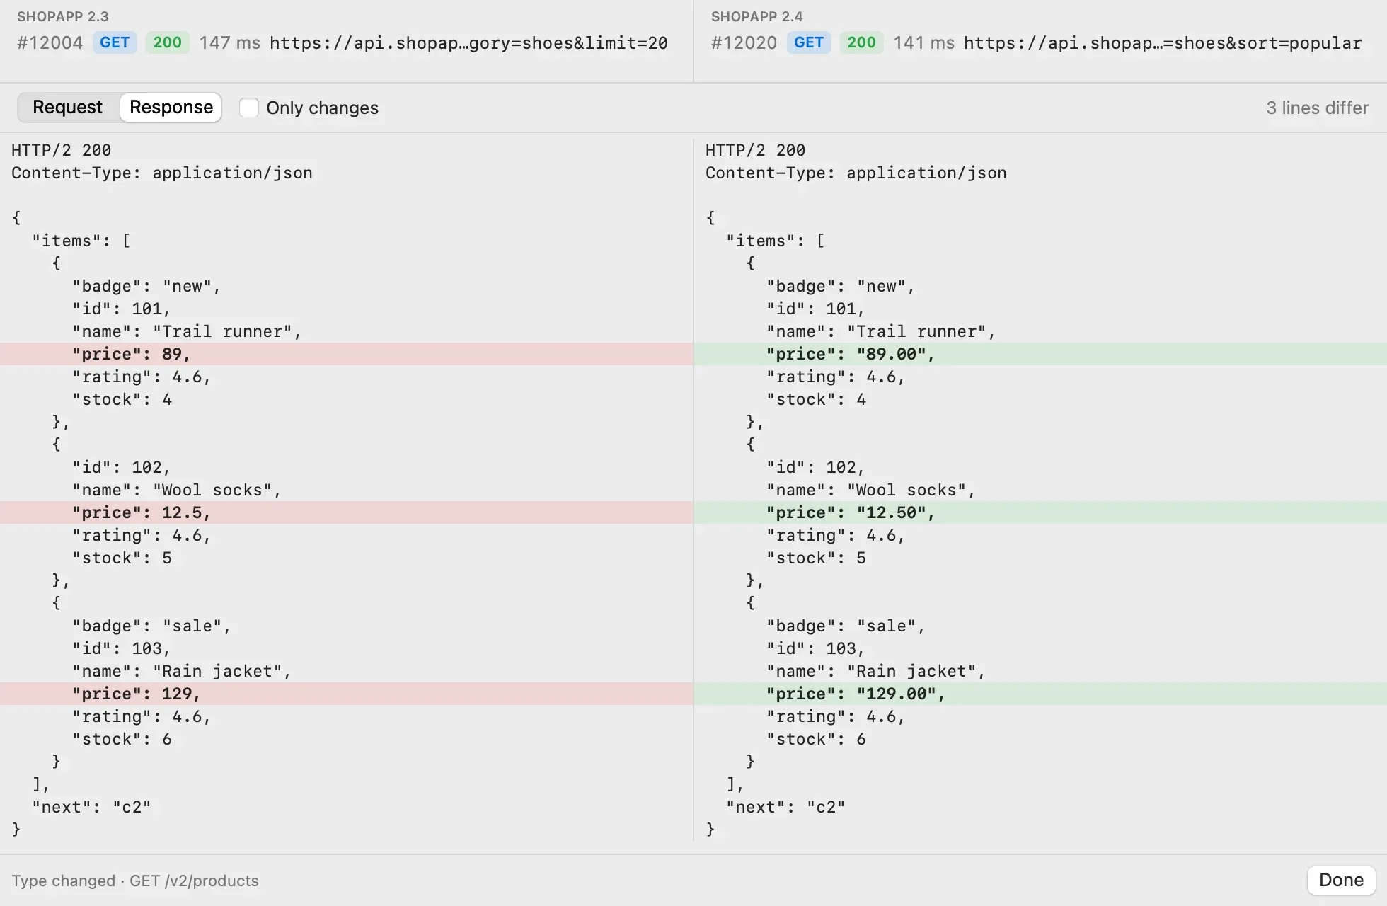The image size is (1387, 906).
Task: Click right pane "name": "Wool socks" line
Action: [x=871, y=490]
